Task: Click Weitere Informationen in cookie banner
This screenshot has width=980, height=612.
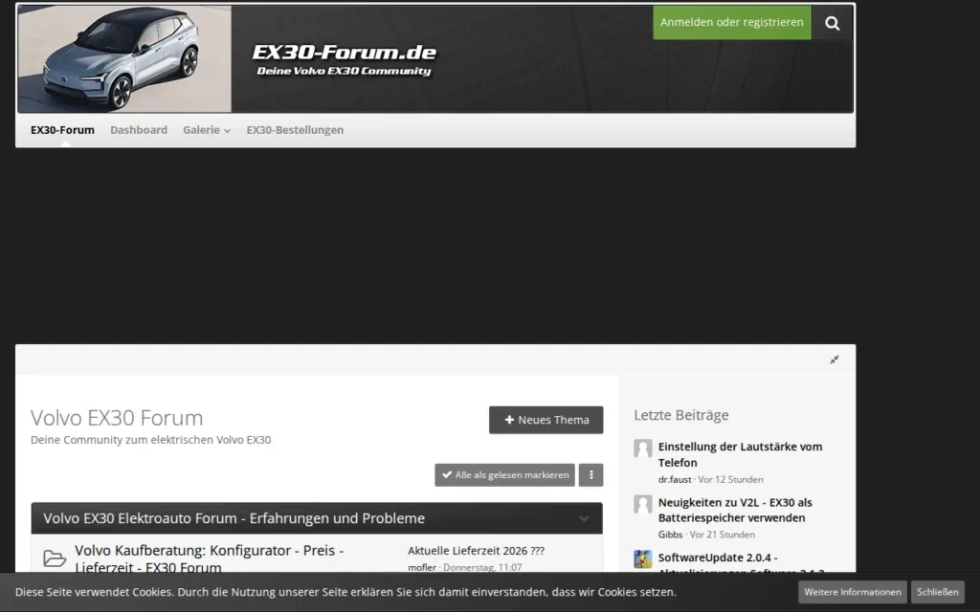Action: coord(853,592)
